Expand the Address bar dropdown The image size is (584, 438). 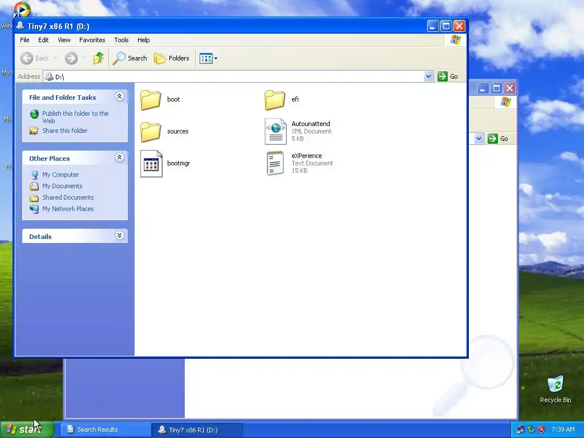(x=428, y=76)
